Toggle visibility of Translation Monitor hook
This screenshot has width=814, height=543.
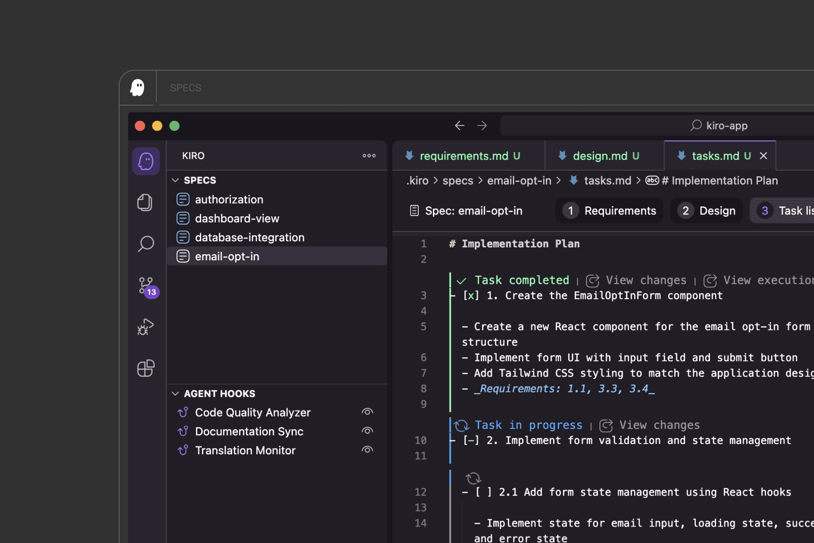(367, 449)
